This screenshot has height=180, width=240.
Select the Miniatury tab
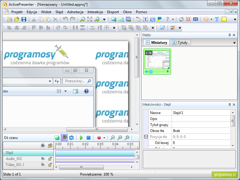point(156,42)
